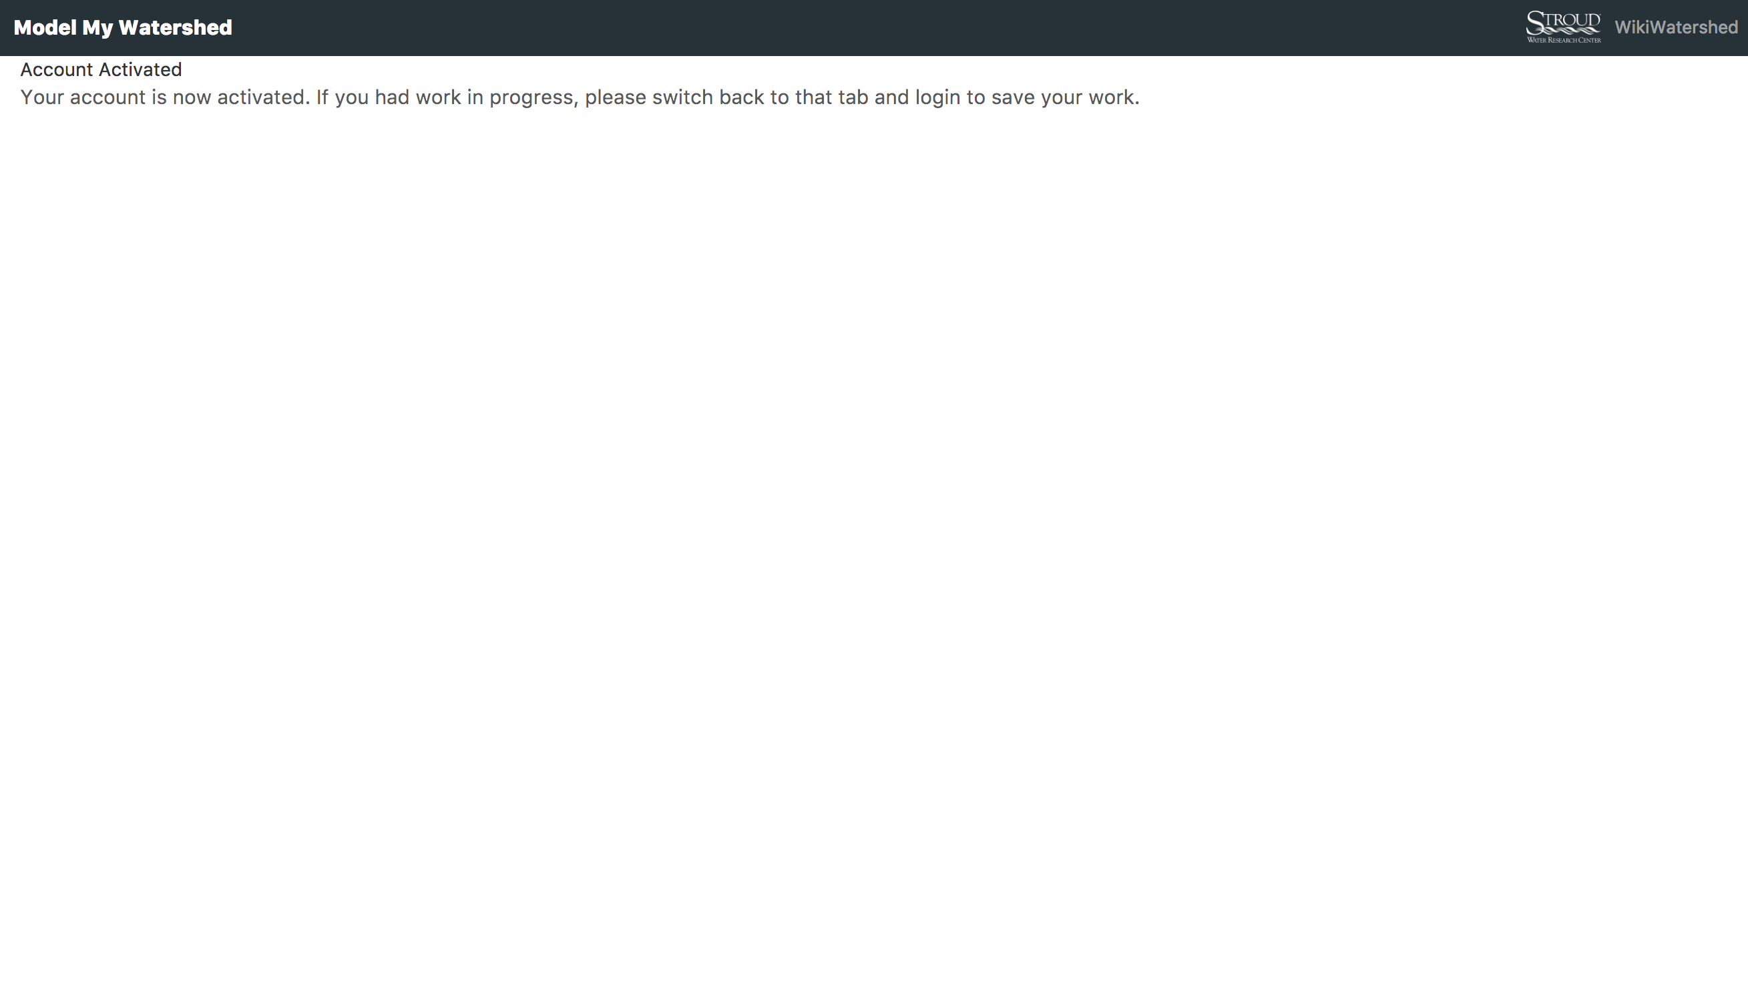
Task: Click empty center of dark navigation bar
Action: click(874, 28)
